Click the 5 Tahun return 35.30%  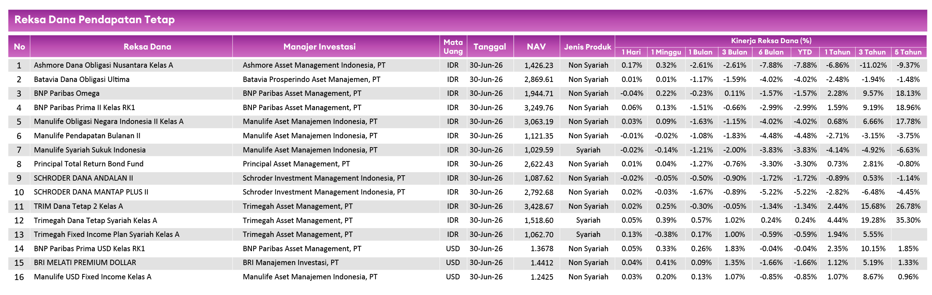[x=908, y=220]
